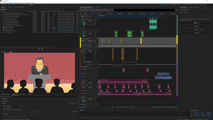Toggle Loop Playback in transport

click(130, 107)
